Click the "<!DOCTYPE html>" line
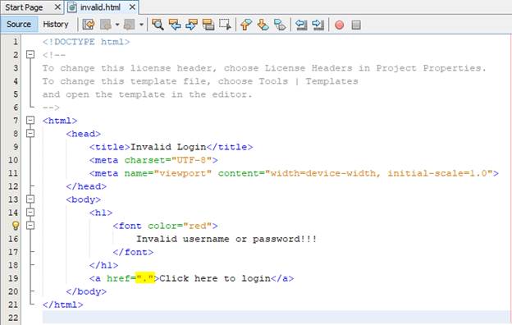The height and width of the screenshot is (325, 512). click(x=86, y=42)
